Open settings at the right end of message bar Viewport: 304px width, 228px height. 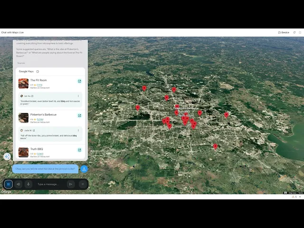pos(83,184)
